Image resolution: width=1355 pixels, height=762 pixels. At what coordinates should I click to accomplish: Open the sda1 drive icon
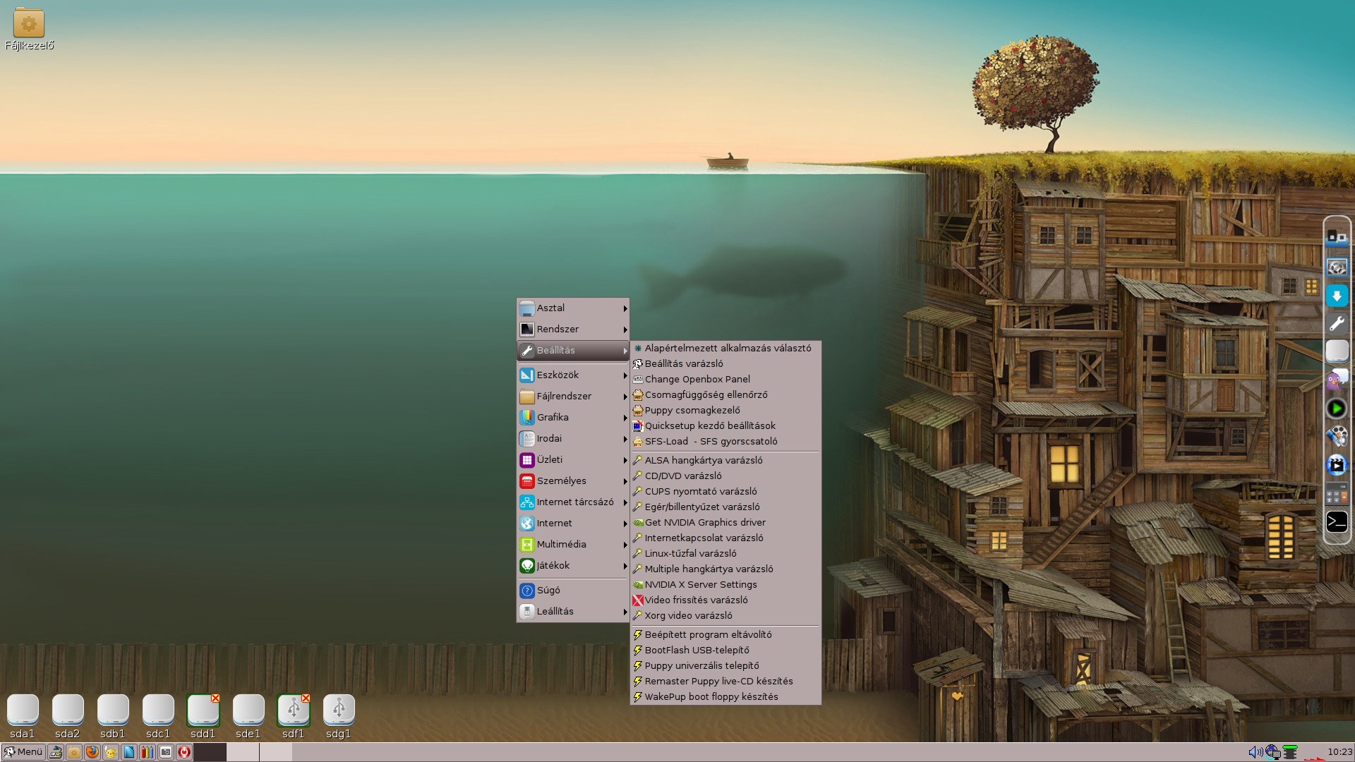[23, 716]
